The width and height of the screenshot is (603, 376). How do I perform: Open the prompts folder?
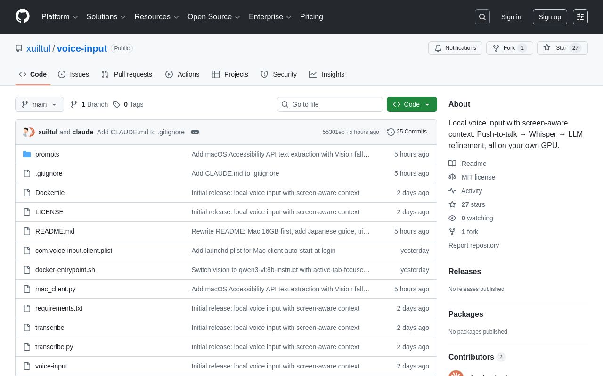(x=47, y=154)
